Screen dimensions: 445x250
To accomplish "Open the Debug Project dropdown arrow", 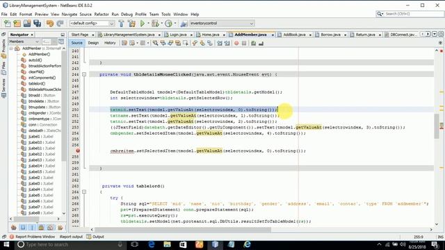I will coord(161,23).
